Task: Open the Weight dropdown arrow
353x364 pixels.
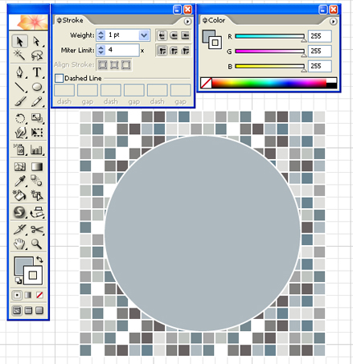Action: point(144,35)
